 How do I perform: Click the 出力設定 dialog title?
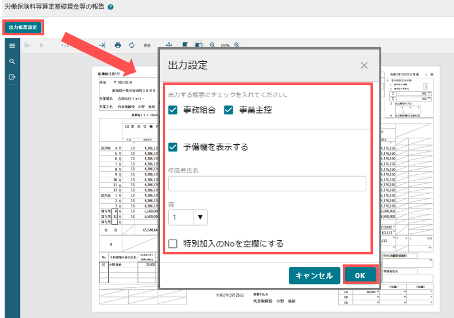[188, 65]
